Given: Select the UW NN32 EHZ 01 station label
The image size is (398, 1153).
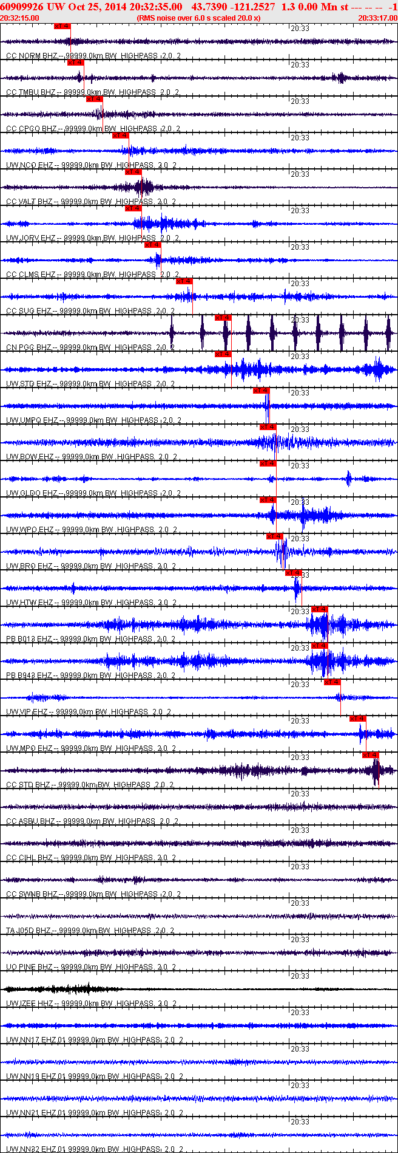Looking at the screenshot, I should coord(95,1148).
